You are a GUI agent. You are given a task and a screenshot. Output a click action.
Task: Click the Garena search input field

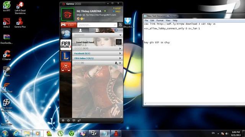(97, 25)
